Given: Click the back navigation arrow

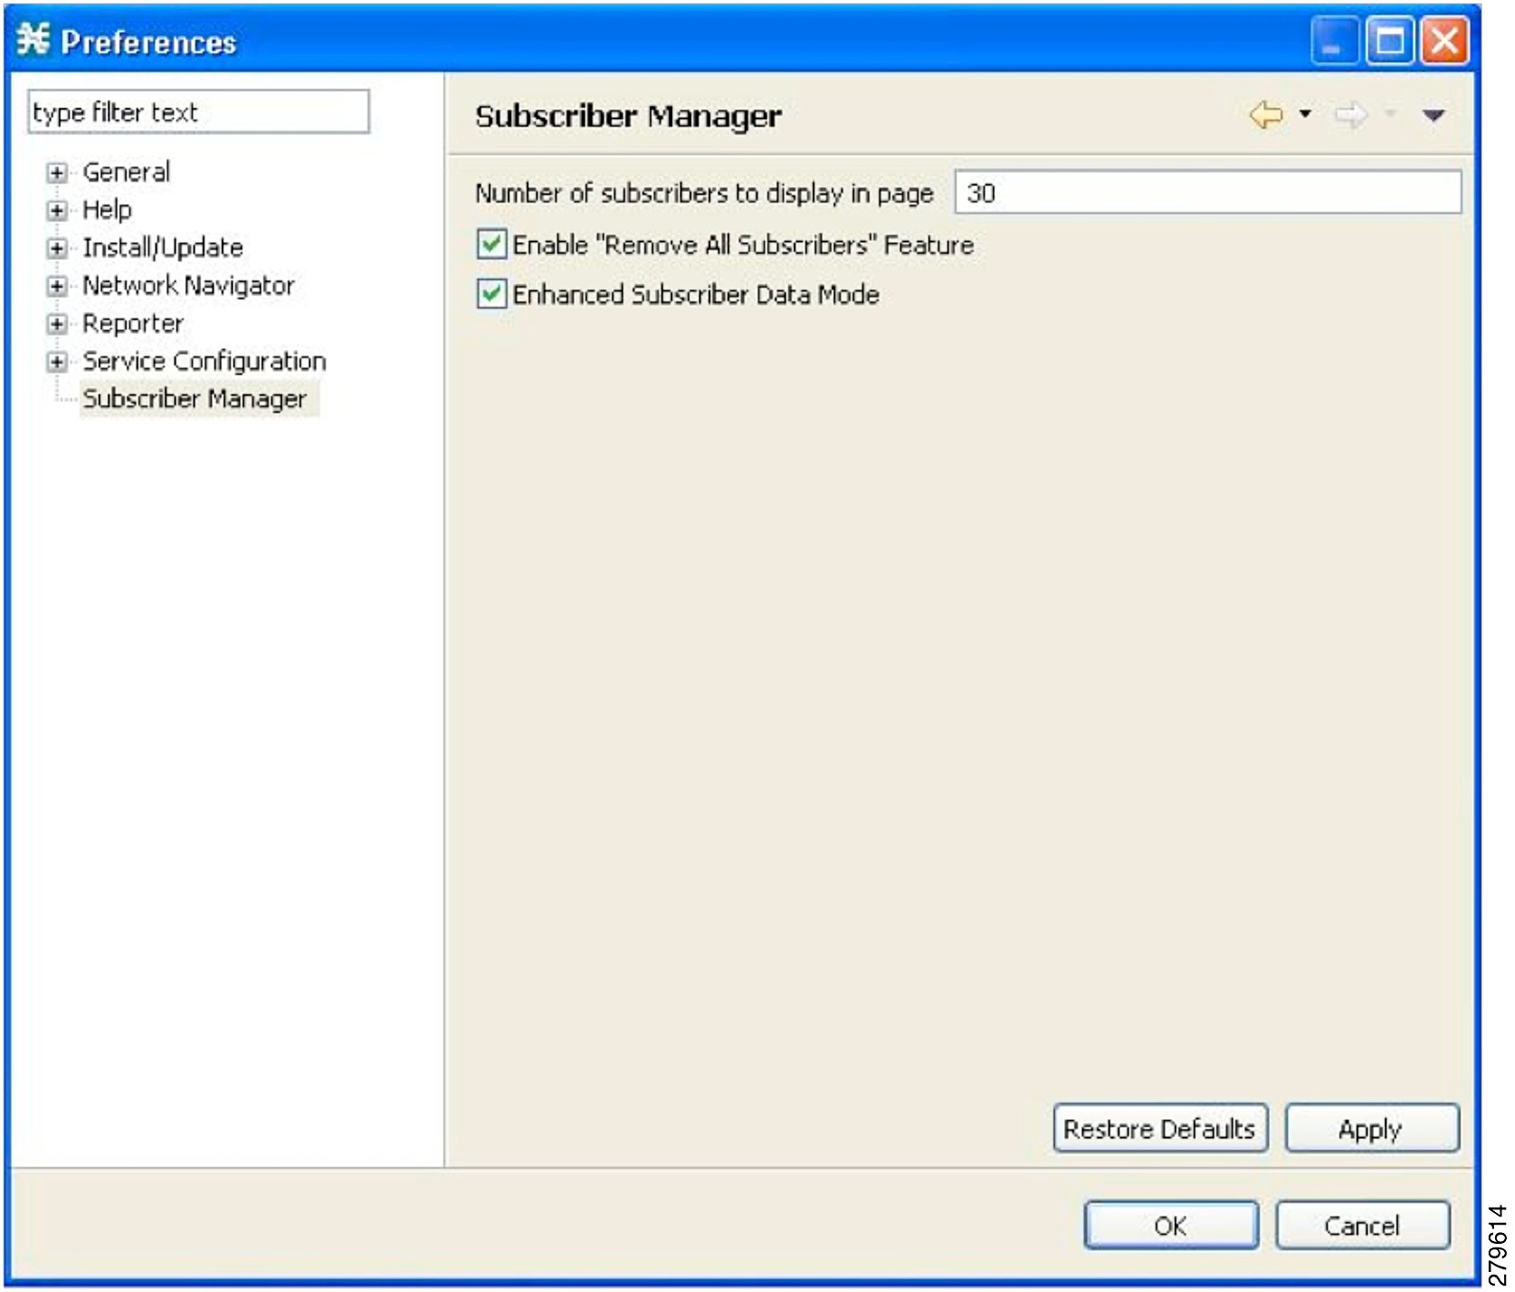Looking at the screenshot, I should (1266, 115).
